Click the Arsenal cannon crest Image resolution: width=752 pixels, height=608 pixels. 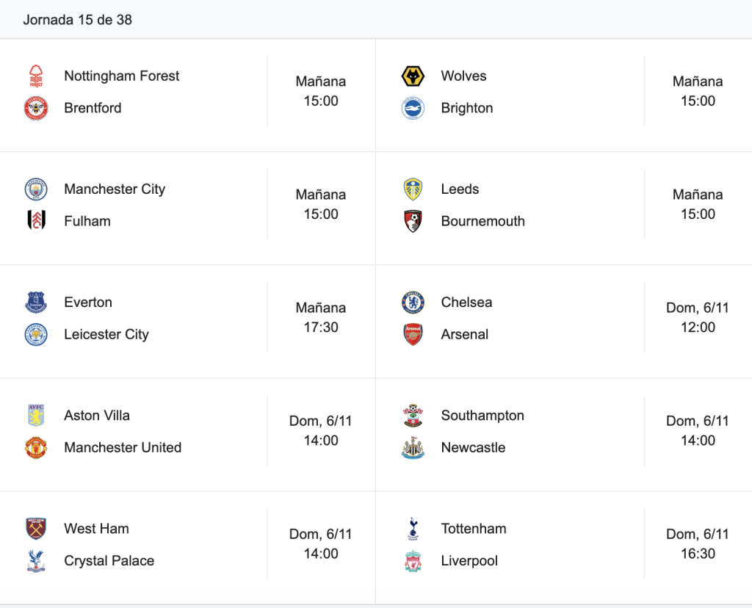(413, 334)
